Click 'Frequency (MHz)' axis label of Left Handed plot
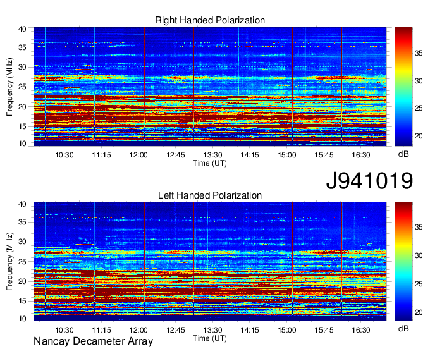The height and width of the screenshot is (349, 430). (x=9, y=262)
